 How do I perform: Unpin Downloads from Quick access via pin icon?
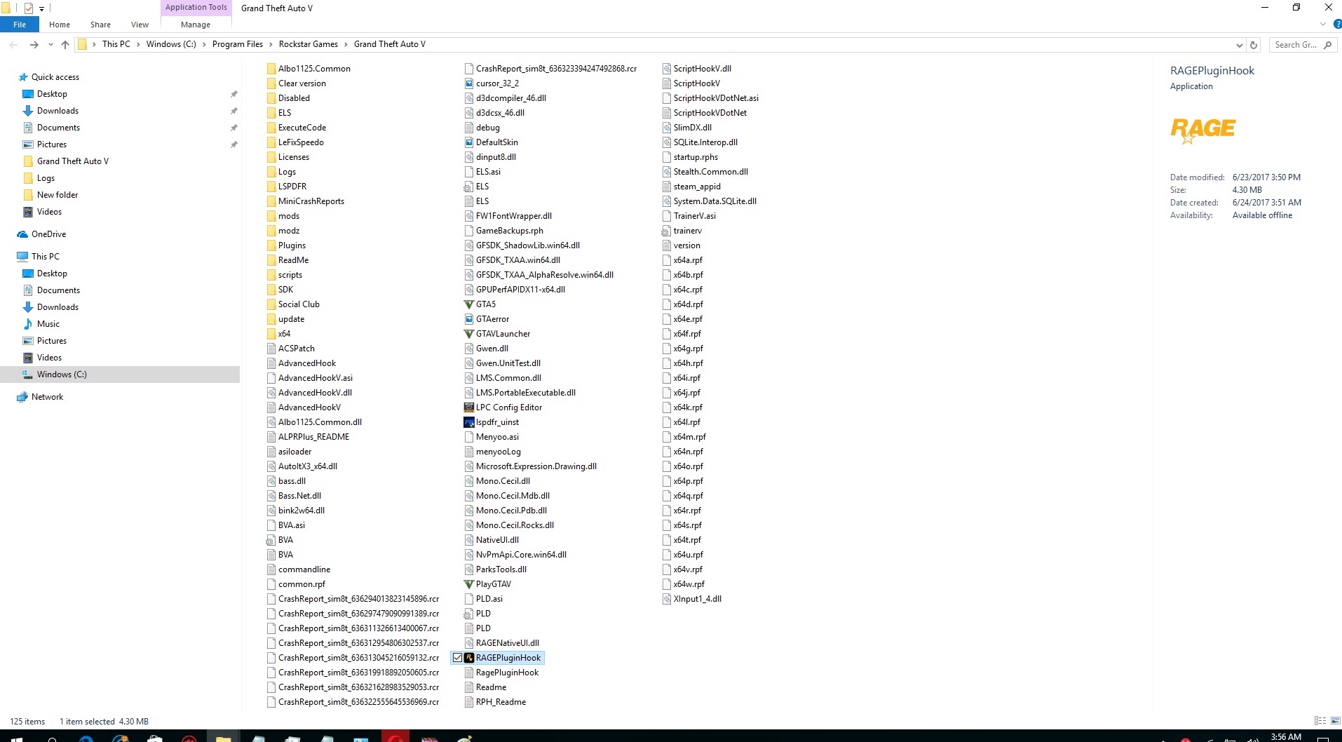pyautogui.click(x=233, y=111)
